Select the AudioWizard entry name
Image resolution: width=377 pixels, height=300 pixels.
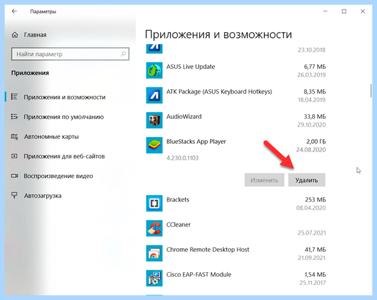[184, 116]
